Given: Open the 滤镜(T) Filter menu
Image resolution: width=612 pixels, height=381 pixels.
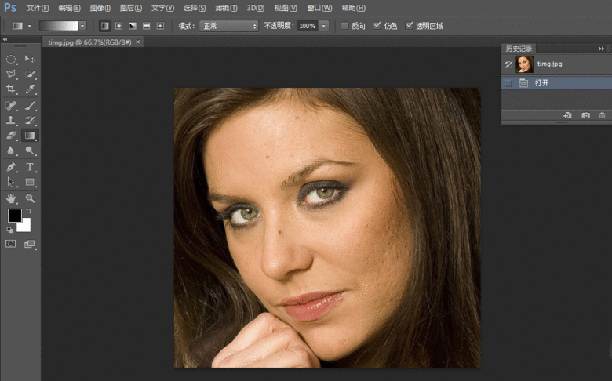Looking at the screenshot, I should [226, 8].
